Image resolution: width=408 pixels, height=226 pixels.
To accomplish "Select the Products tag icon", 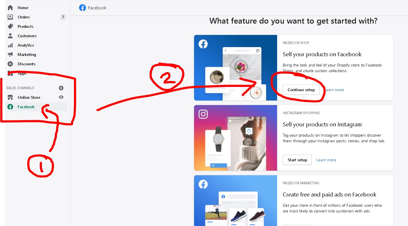I will point(10,26).
